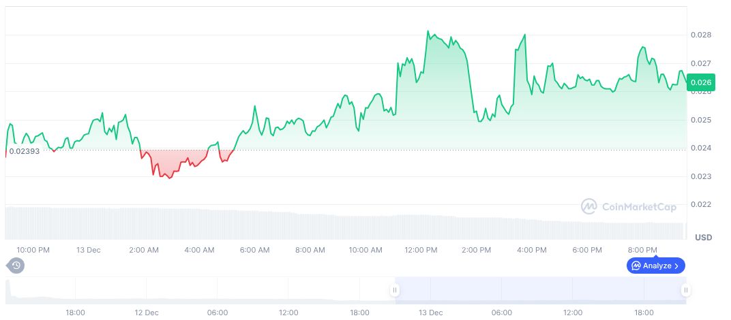Image resolution: width=731 pixels, height=320 pixels.
Task: Click the left handle of the range selector
Action: click(394, 290)
